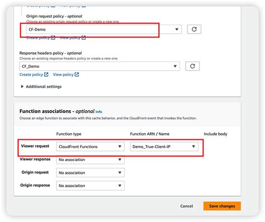Click the Include body column header
This screenshot has width=265, height=222.
coord(215,134)
